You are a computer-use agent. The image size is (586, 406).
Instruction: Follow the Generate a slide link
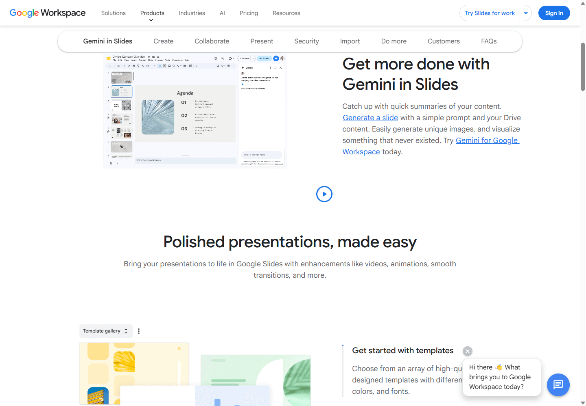[x=370, y=118]
